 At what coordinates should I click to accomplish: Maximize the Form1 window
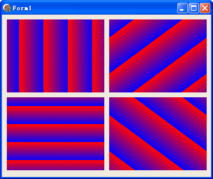click(194, 8)
